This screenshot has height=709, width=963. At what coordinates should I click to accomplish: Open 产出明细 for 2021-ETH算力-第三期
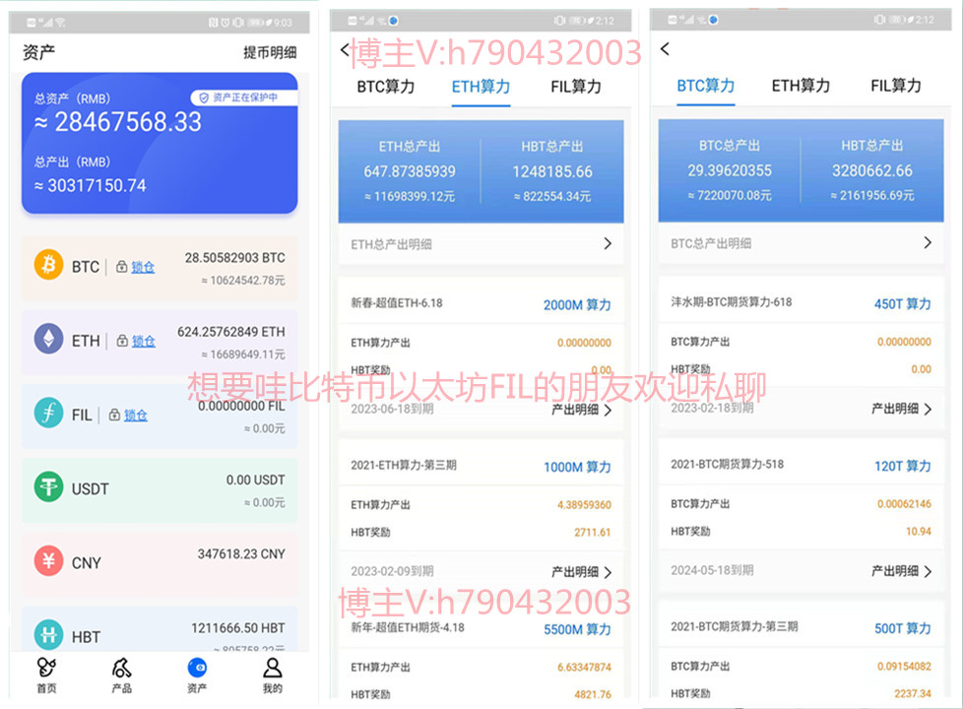point(581,572)
